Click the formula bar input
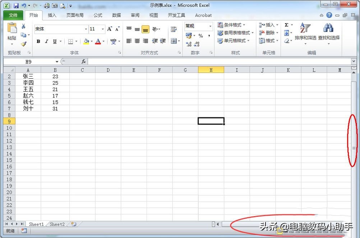 219,61
